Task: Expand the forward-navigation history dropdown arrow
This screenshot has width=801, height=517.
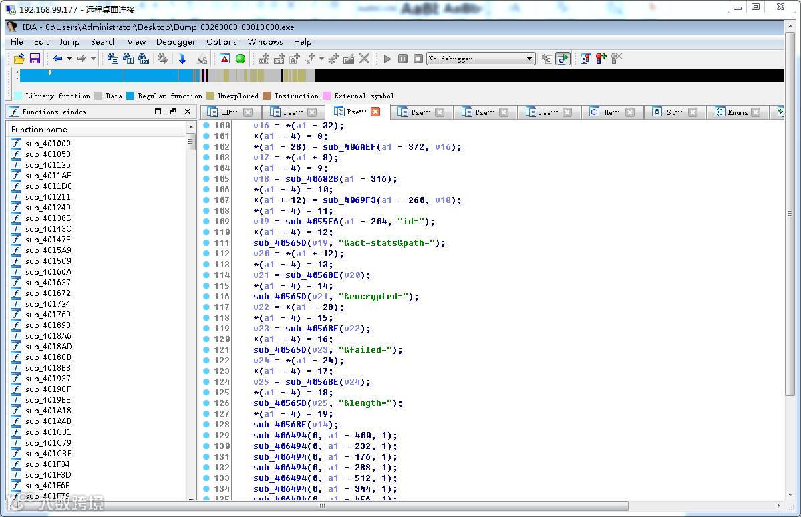Action: (93, 59)
